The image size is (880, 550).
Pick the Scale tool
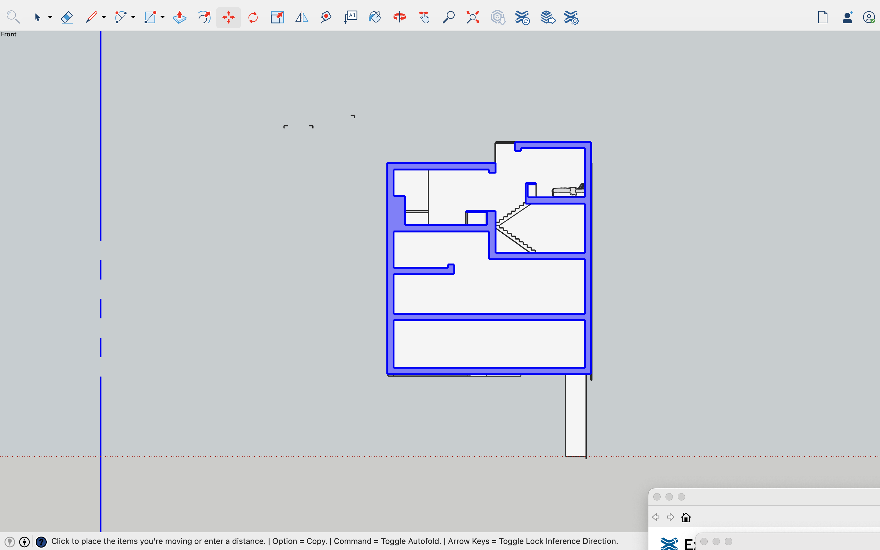click(277, 17)
